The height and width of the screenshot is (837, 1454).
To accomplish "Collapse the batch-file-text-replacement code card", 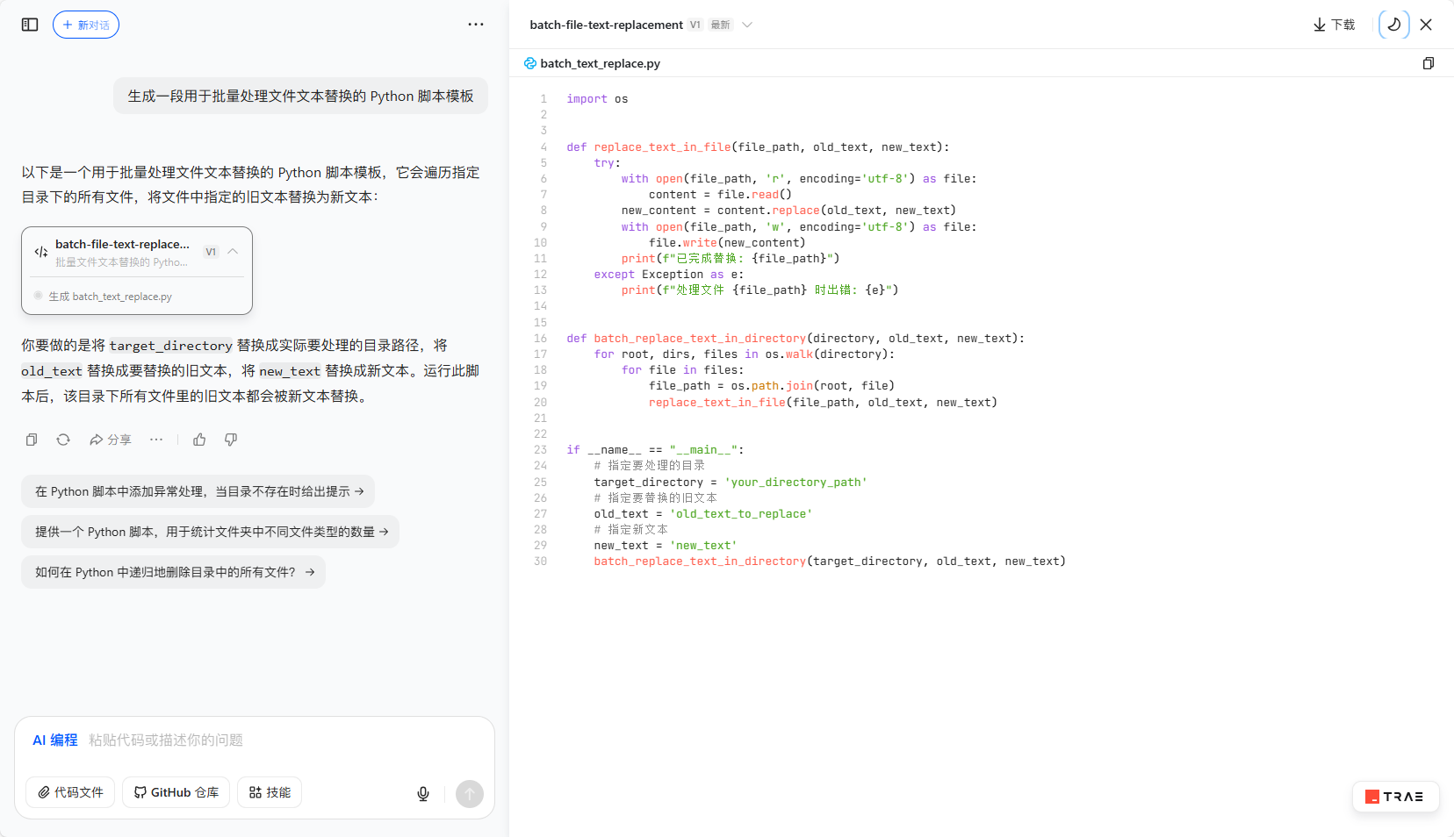I will point(233,251).
